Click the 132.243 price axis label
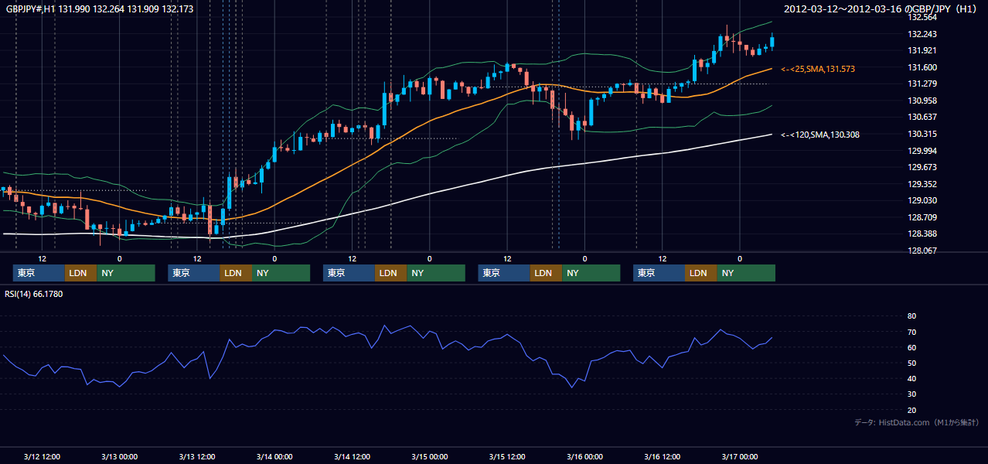988x464 pixels. [x=922, y=34]
